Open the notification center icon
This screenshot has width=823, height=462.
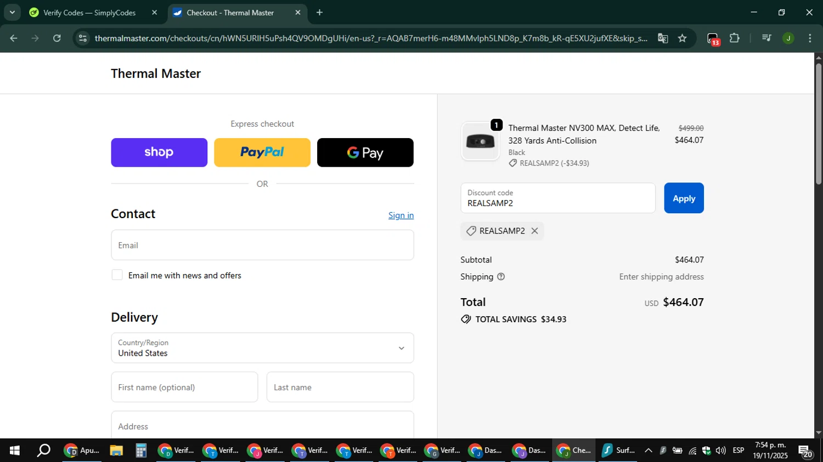click(805, 451)
